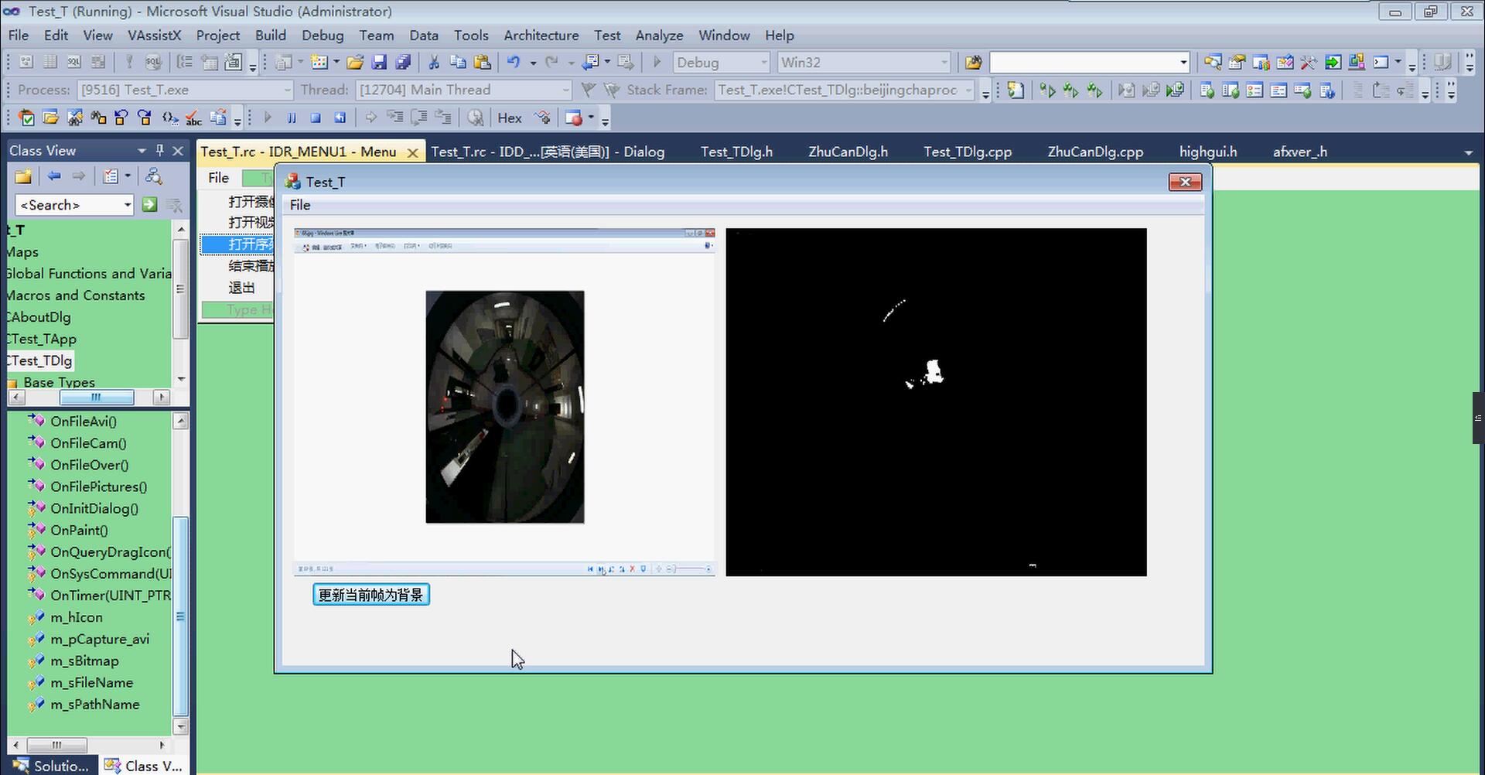Select CTest_TApp class in Class View
Screen dimensions: 1485x775
(x=42, y=339)
